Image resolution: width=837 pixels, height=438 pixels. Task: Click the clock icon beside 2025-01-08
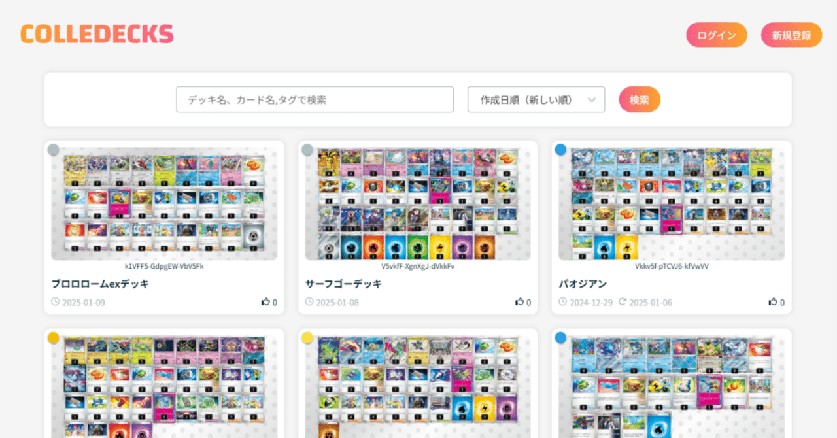(309, 302)
